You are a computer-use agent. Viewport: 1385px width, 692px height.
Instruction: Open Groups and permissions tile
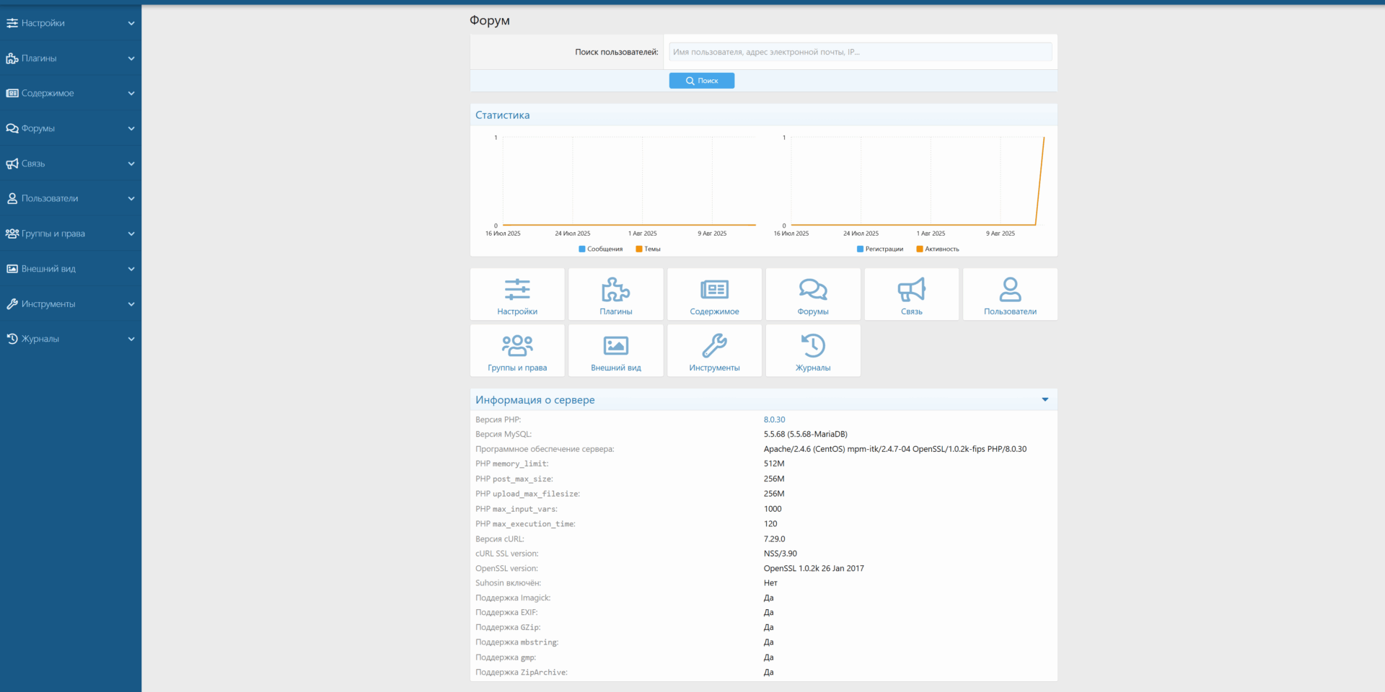[x=516, y=350]
